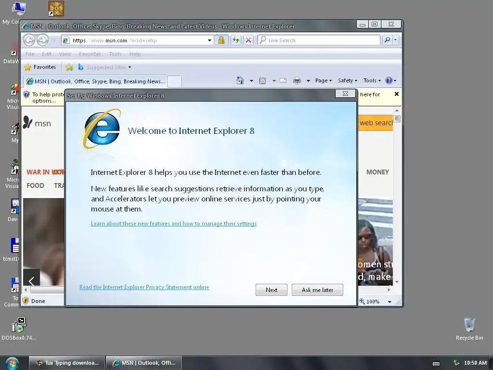Image resolution: width=493 pixels, height=370 pixels.
Task: Click the on-screen keyboard tray icon
Action: point(436,363)
